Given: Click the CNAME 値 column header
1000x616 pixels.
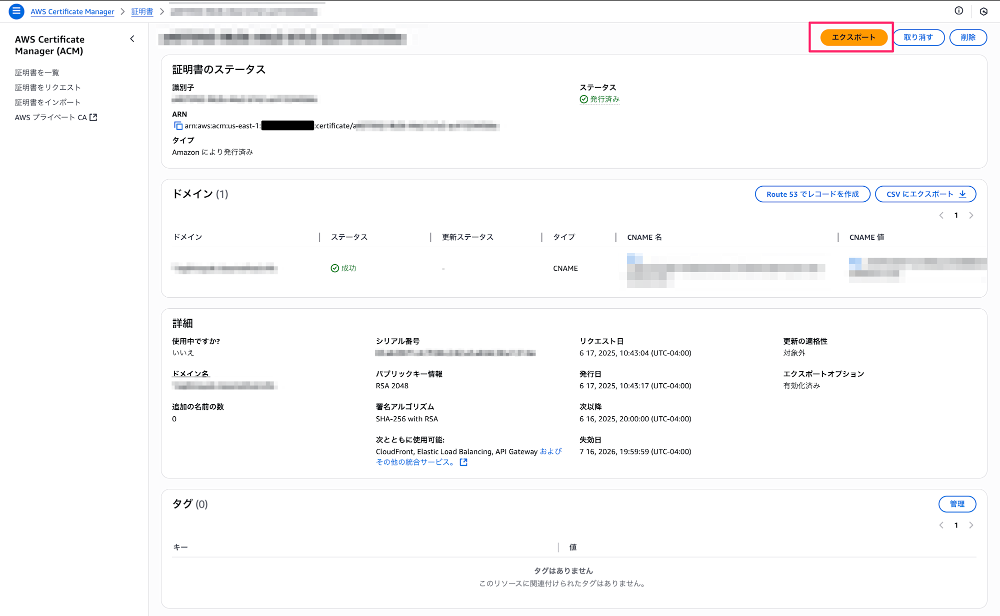Looking at the screenshot, I should pos(866,237).
